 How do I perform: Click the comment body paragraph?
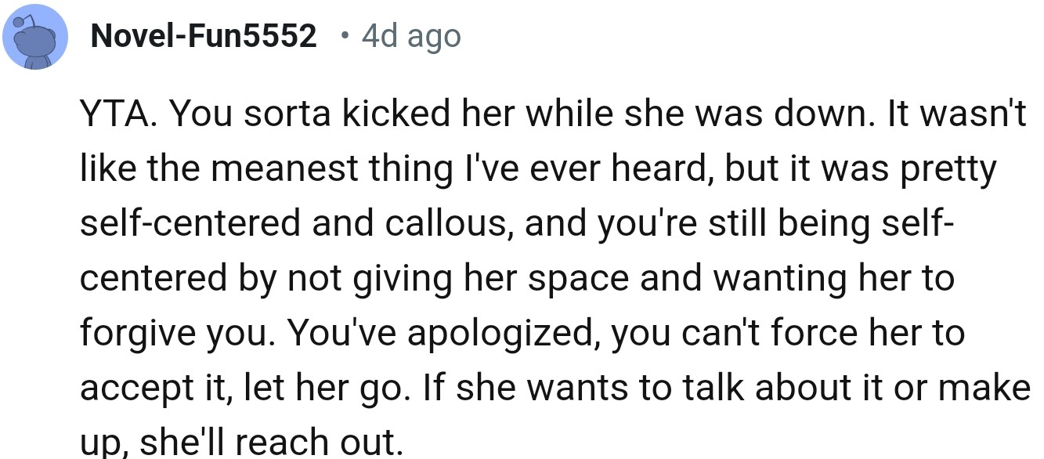(548, 278)
